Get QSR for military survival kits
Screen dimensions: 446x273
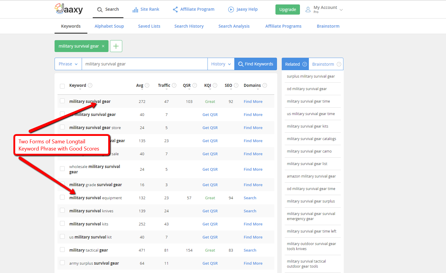(210, 224)
